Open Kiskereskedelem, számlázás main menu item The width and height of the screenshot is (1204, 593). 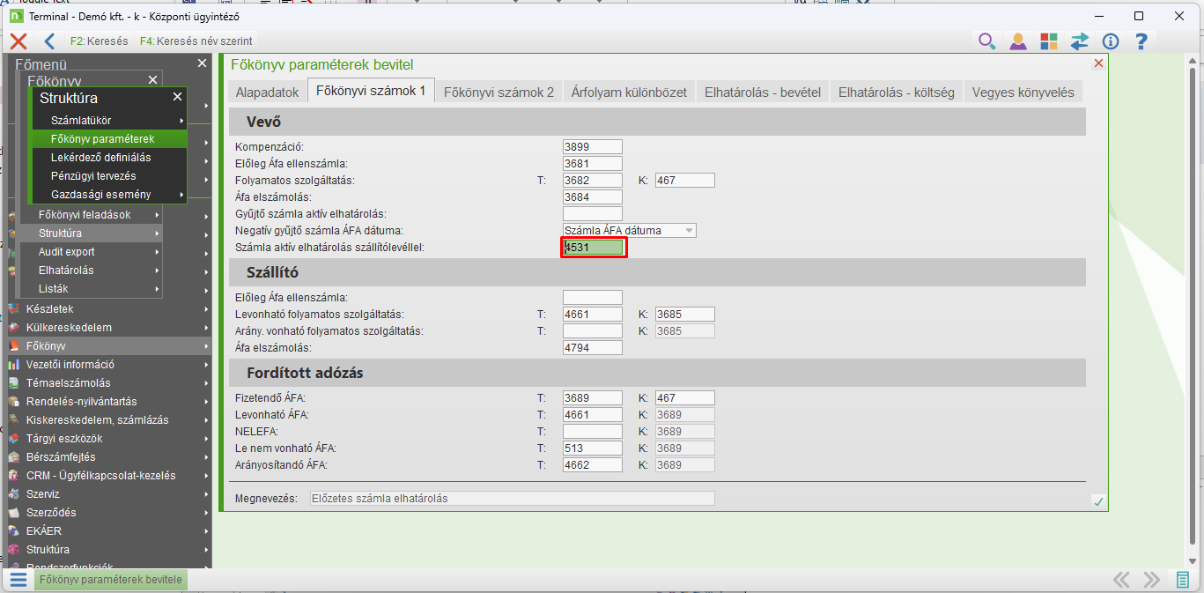coord(109,420)
